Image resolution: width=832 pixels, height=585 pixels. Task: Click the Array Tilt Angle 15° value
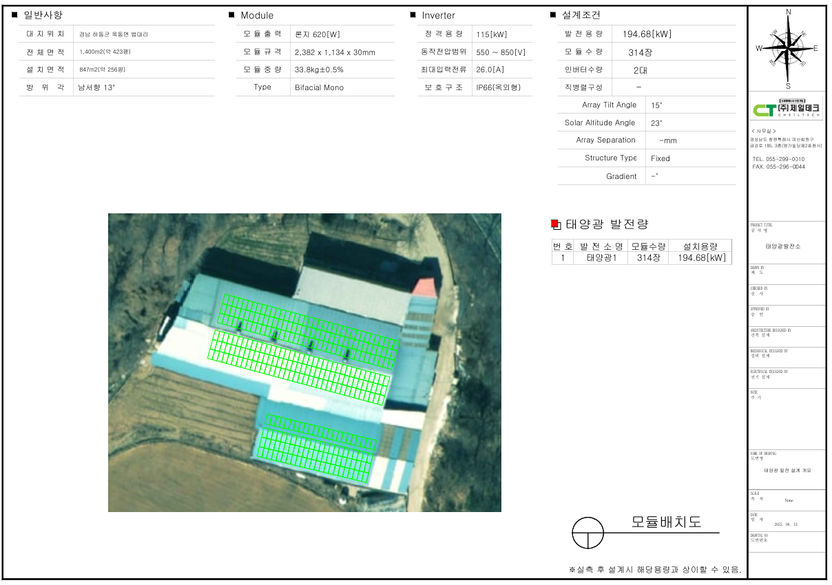(x=656, y=105)
